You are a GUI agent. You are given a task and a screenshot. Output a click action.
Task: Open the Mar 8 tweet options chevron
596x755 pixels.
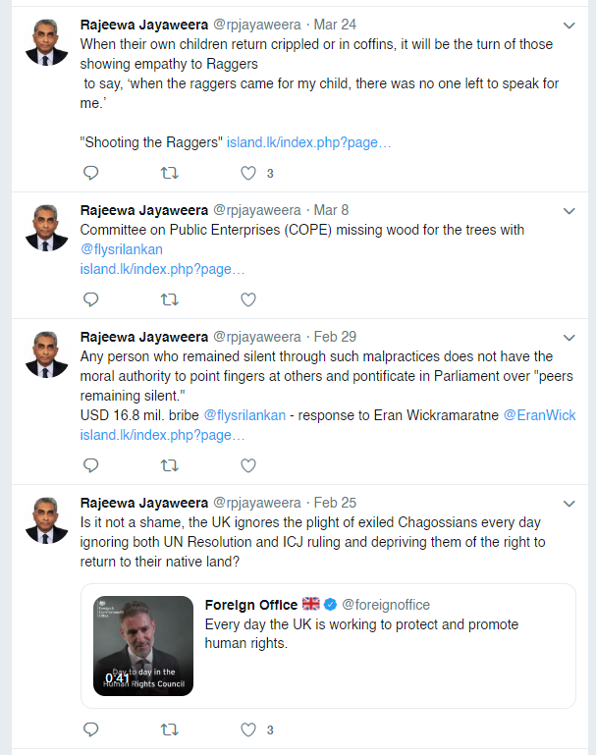[x=569, y=211]
